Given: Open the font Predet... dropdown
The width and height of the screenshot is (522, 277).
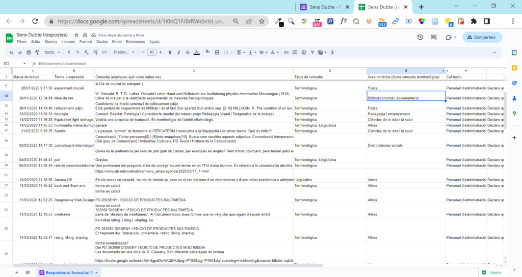Looking at the screenshot, I should pyautogui.click(x=123, y=52).
